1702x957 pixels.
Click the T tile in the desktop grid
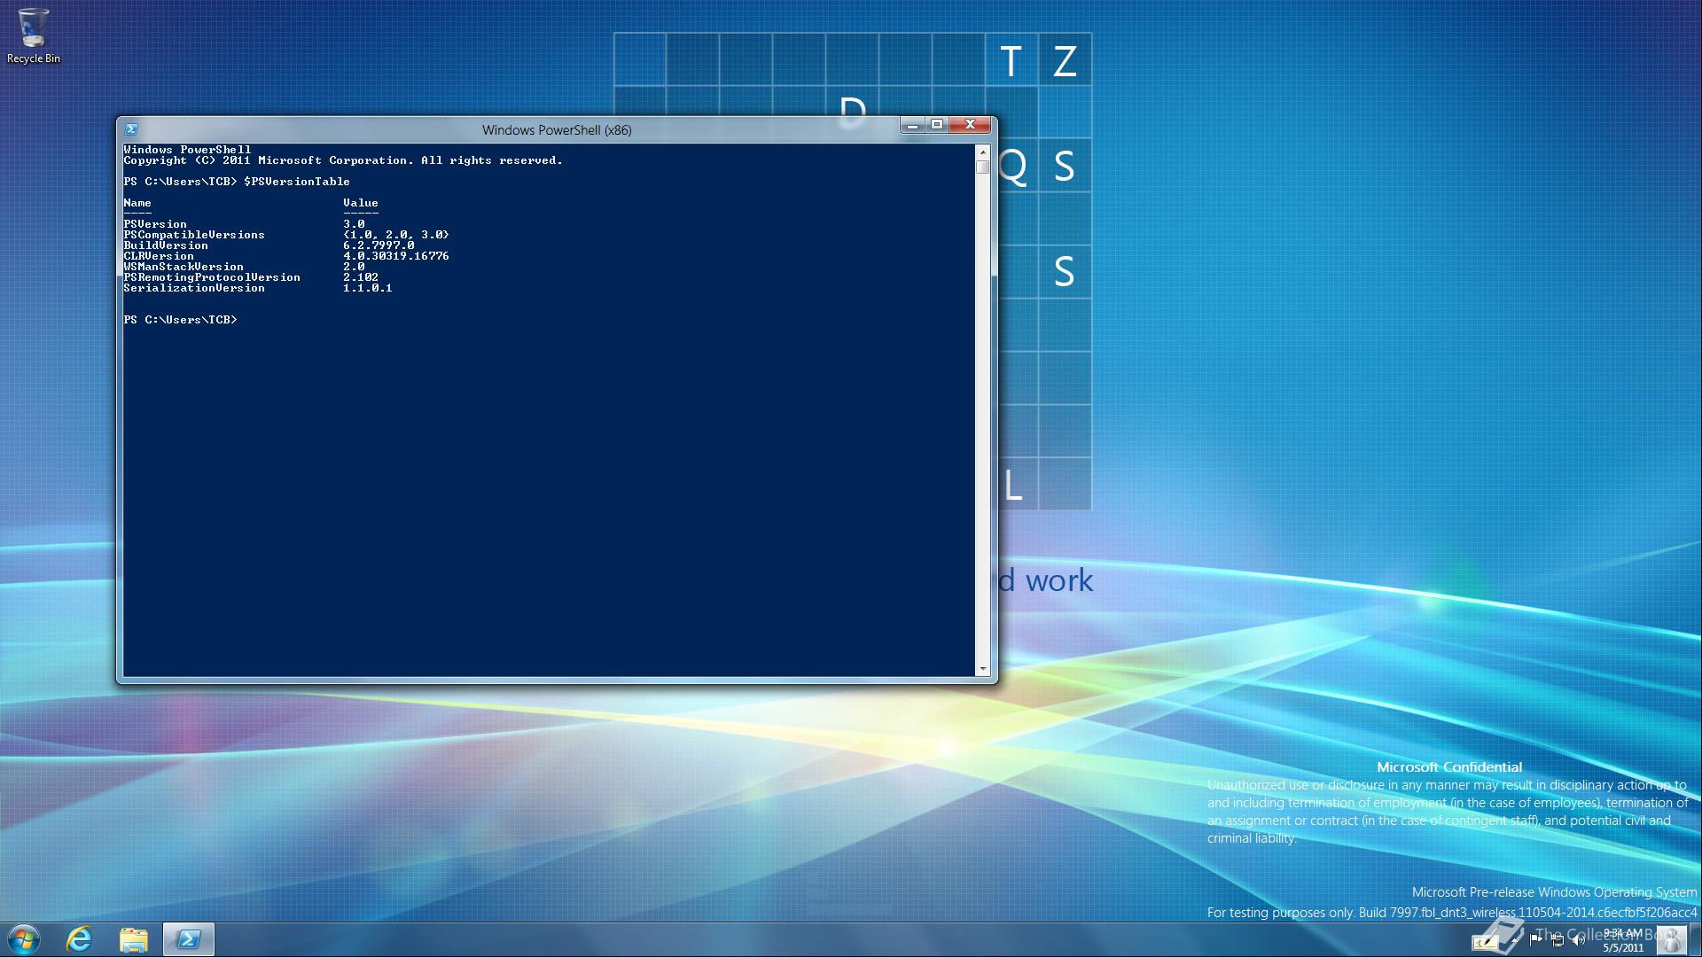(x=1011, y=60)
